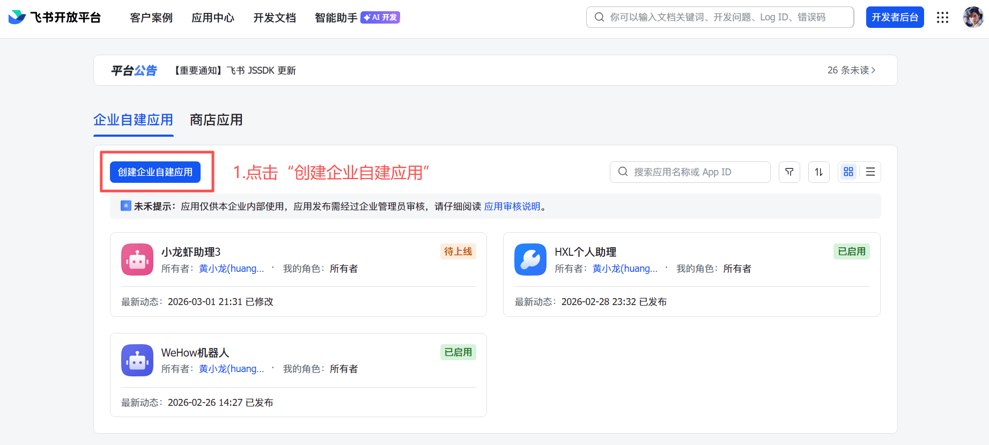
Task: Click the magnifier icon in top search
Action: click(600, 17)
